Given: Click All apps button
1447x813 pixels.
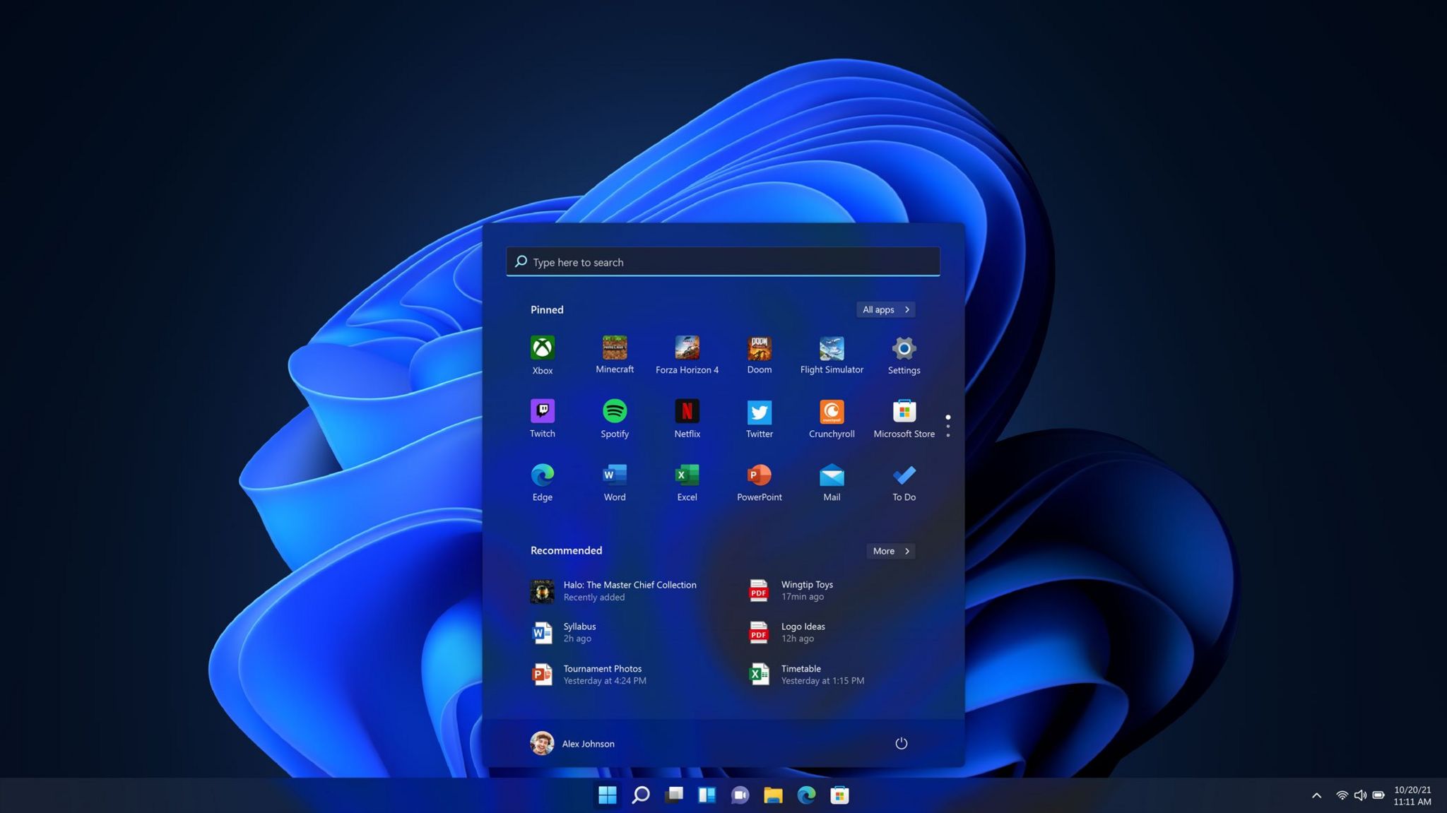Looking at the screenshot, I should coord(885,309).
